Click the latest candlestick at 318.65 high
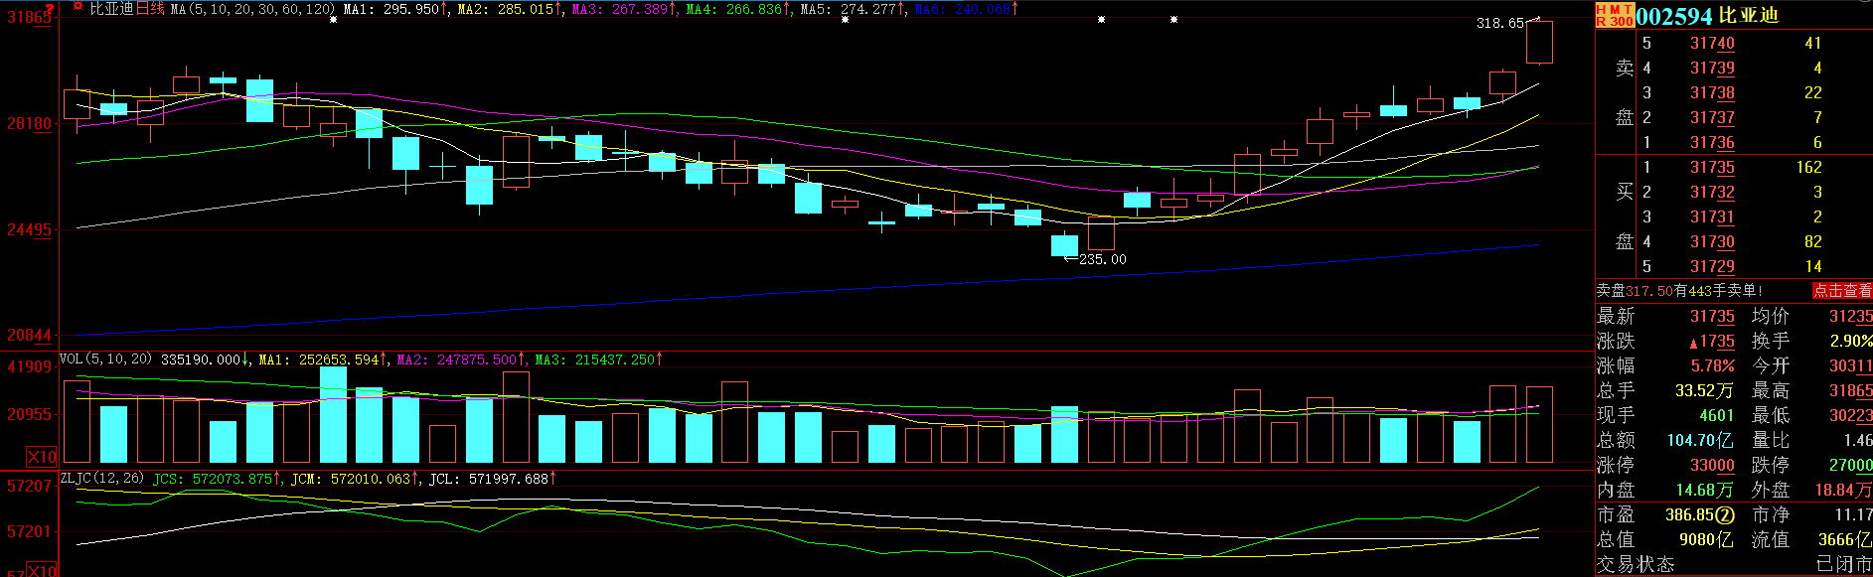This screenshot has height=577, width=1873. (x=1539, y=42)
